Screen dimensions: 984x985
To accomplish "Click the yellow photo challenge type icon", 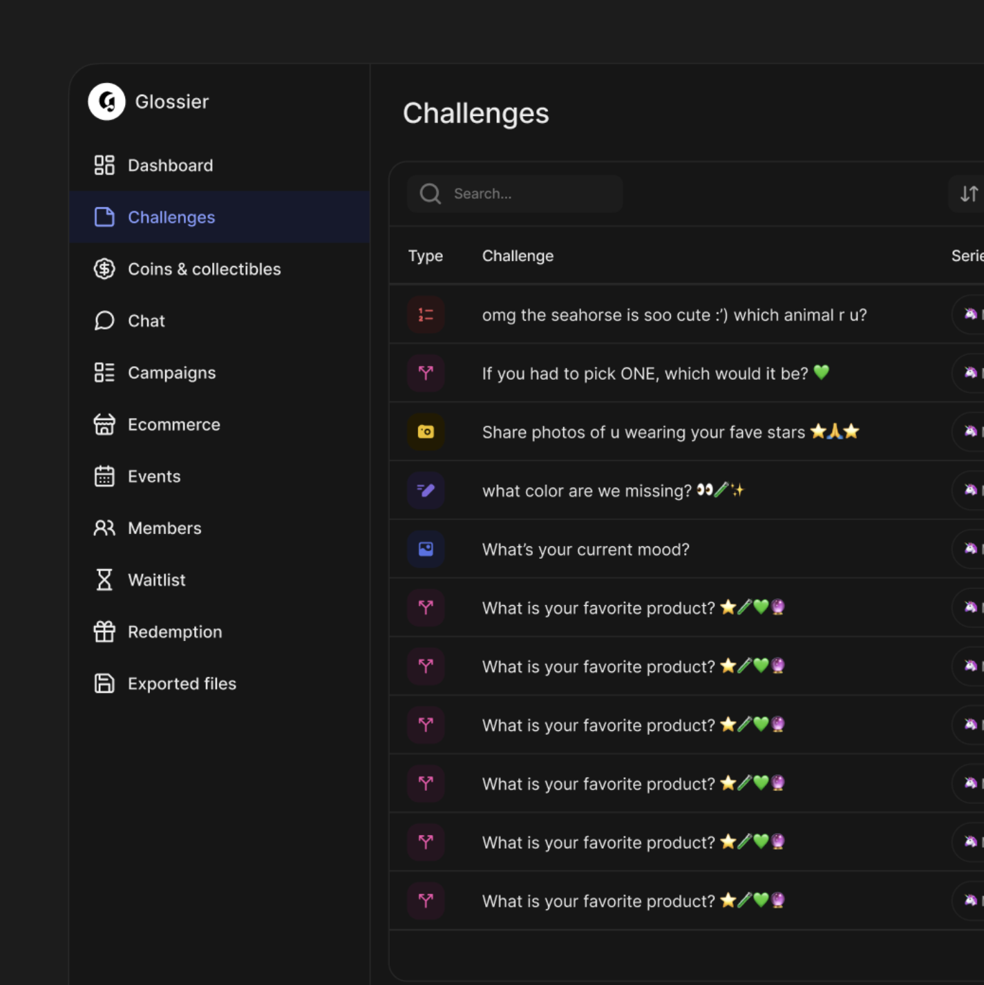I will click(x=426, y=432).
